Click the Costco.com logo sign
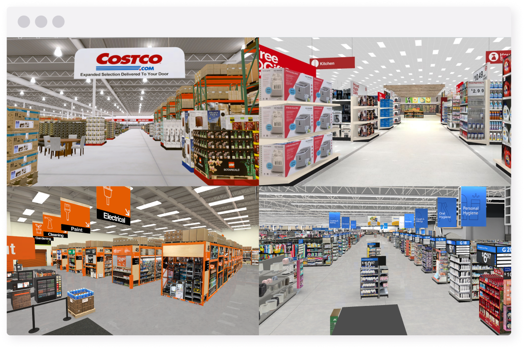Viewport: 525px width, 349px height. (x=129, y=62)
